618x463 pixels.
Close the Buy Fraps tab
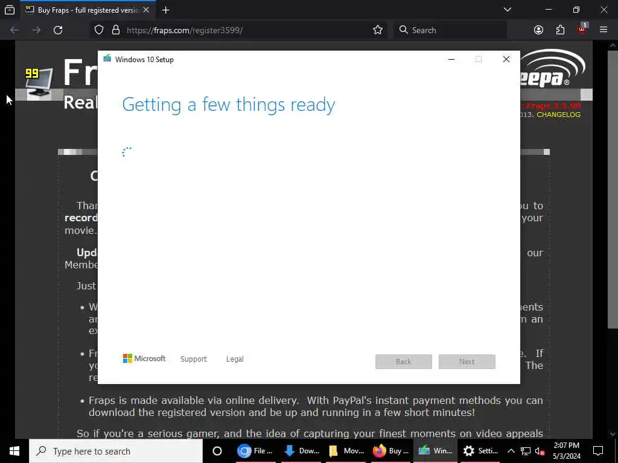click(146, 10)
